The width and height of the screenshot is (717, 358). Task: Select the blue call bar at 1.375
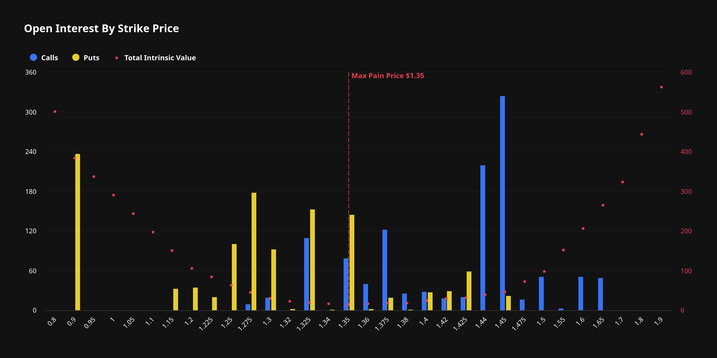click(385, 268)
